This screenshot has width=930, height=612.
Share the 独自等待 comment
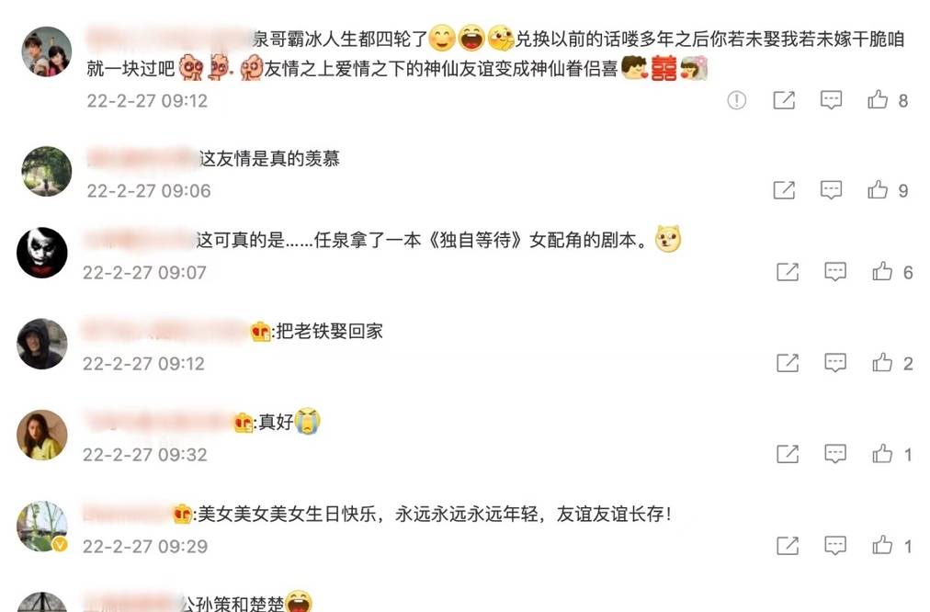tap(788, 272)
